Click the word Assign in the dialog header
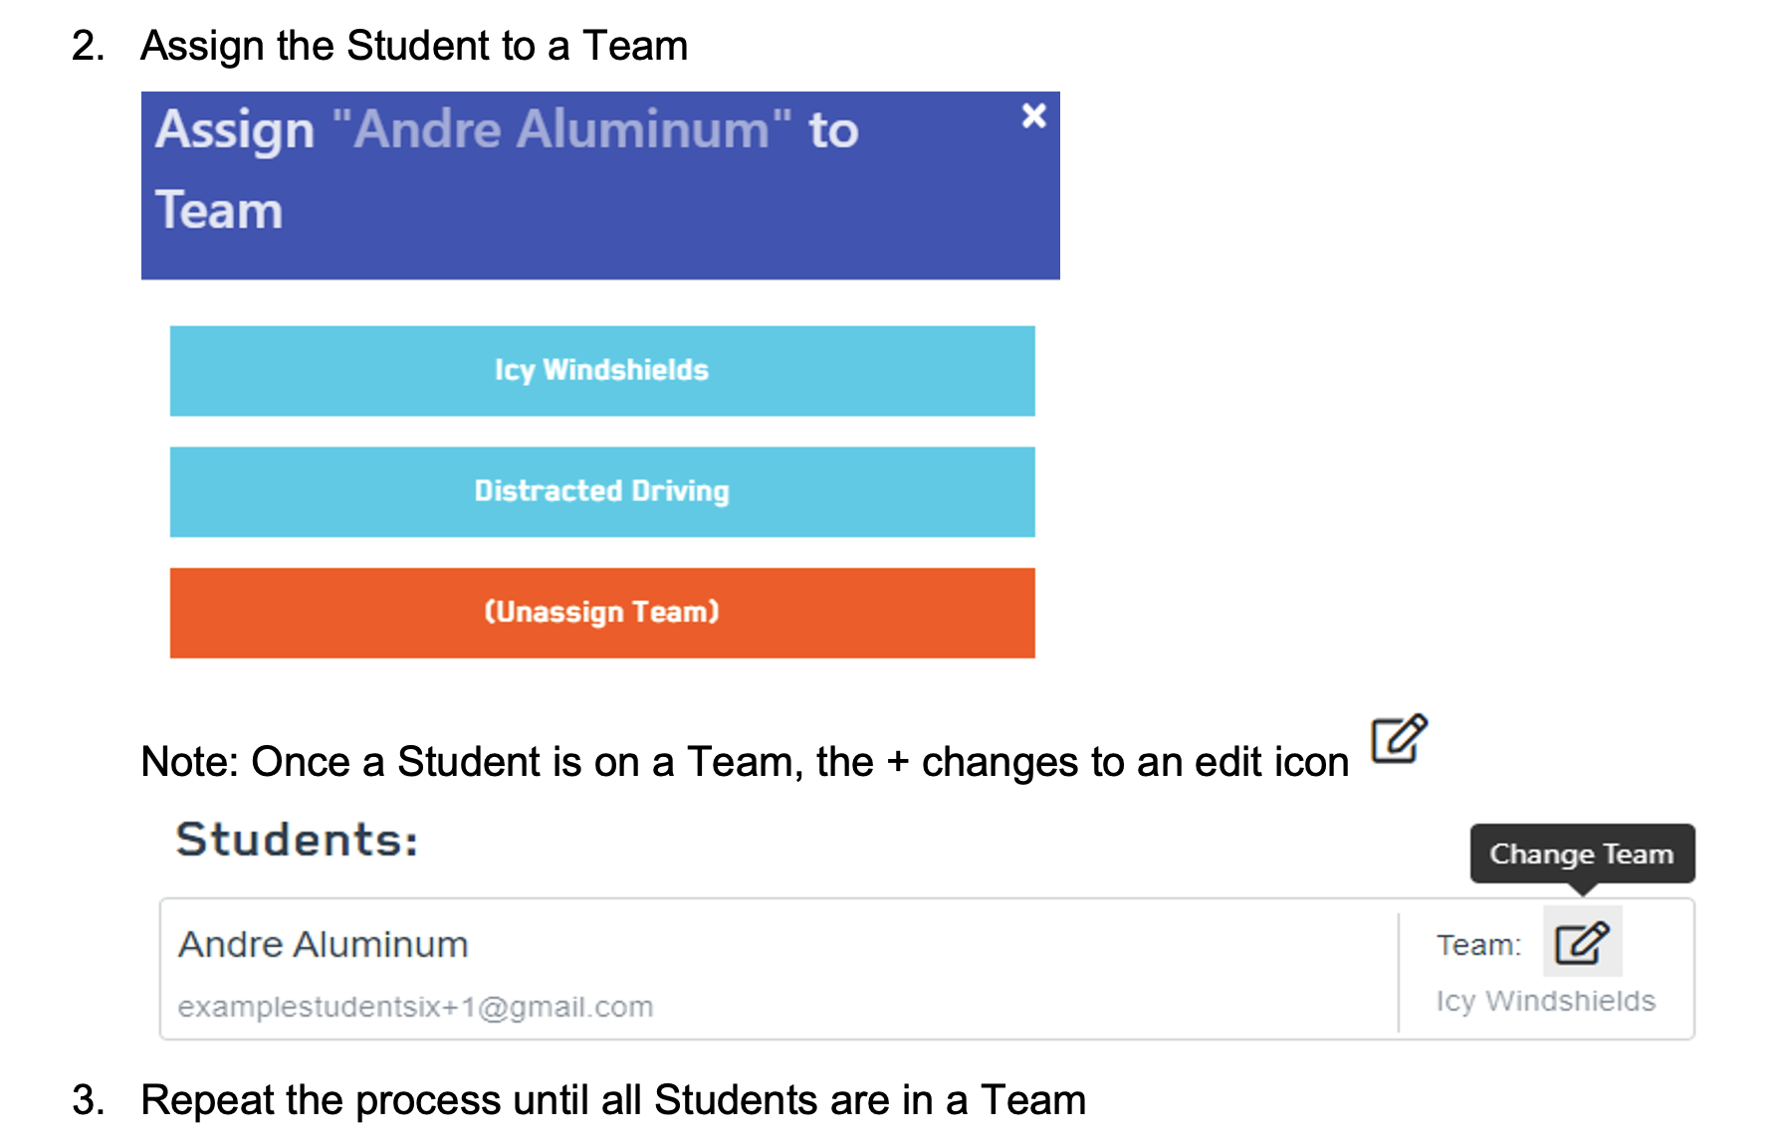The height and width of the screenshot is (1140, 1778). (235, 129)
